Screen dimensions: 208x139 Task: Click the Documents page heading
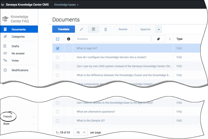[66, 19]
